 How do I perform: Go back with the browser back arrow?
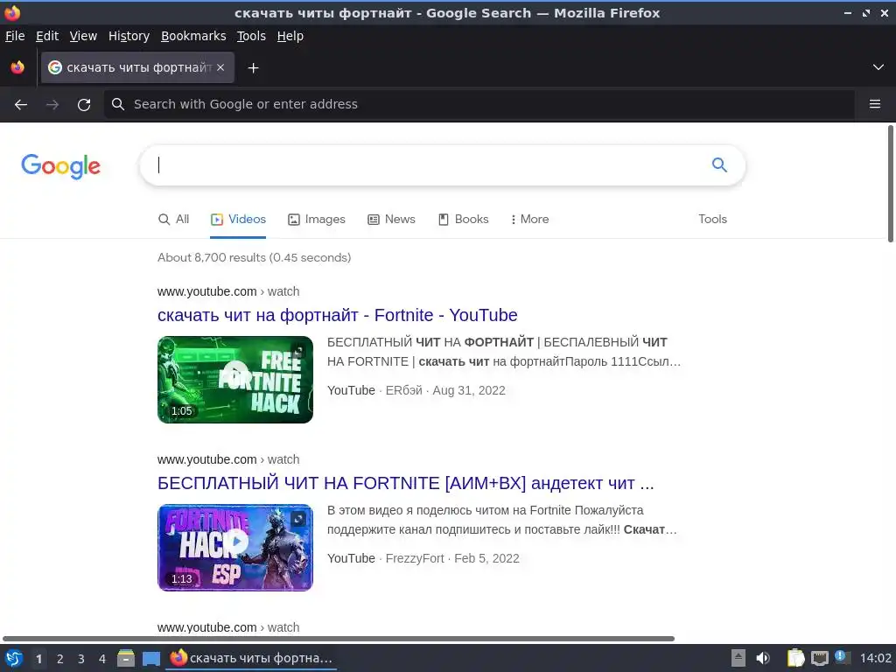point(21,105)
